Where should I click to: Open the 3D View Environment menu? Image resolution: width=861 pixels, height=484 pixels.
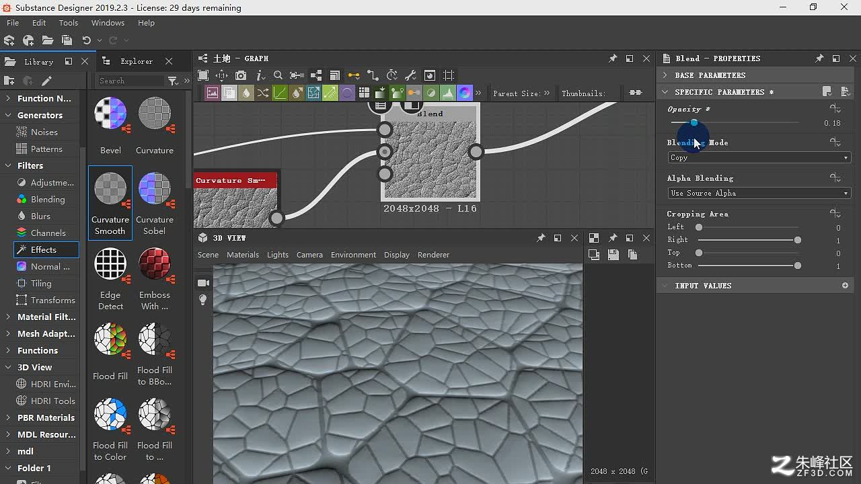coord(353,255)
